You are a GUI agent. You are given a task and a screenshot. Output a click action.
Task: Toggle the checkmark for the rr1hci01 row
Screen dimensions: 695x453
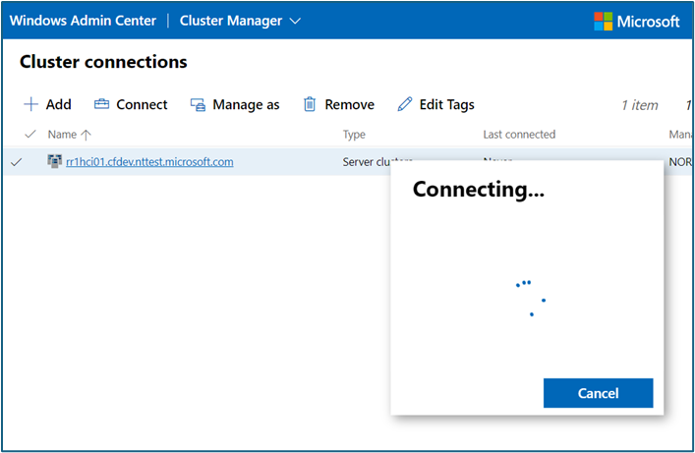tap(17, 162)
